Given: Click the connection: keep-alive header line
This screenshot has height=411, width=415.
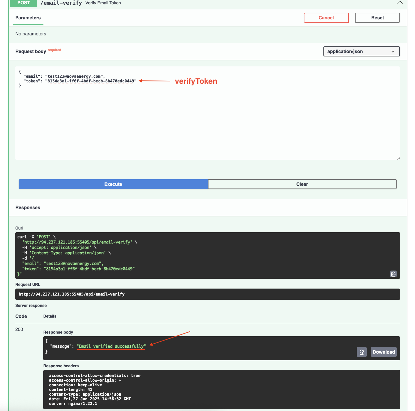Looking at the screenshot, I should pos(76,385).
